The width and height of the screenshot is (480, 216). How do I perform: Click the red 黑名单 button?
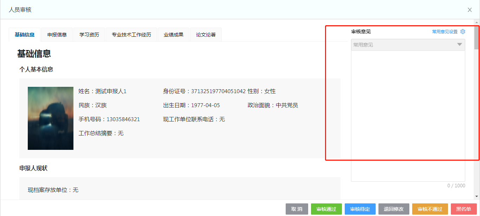coord(463,209)
